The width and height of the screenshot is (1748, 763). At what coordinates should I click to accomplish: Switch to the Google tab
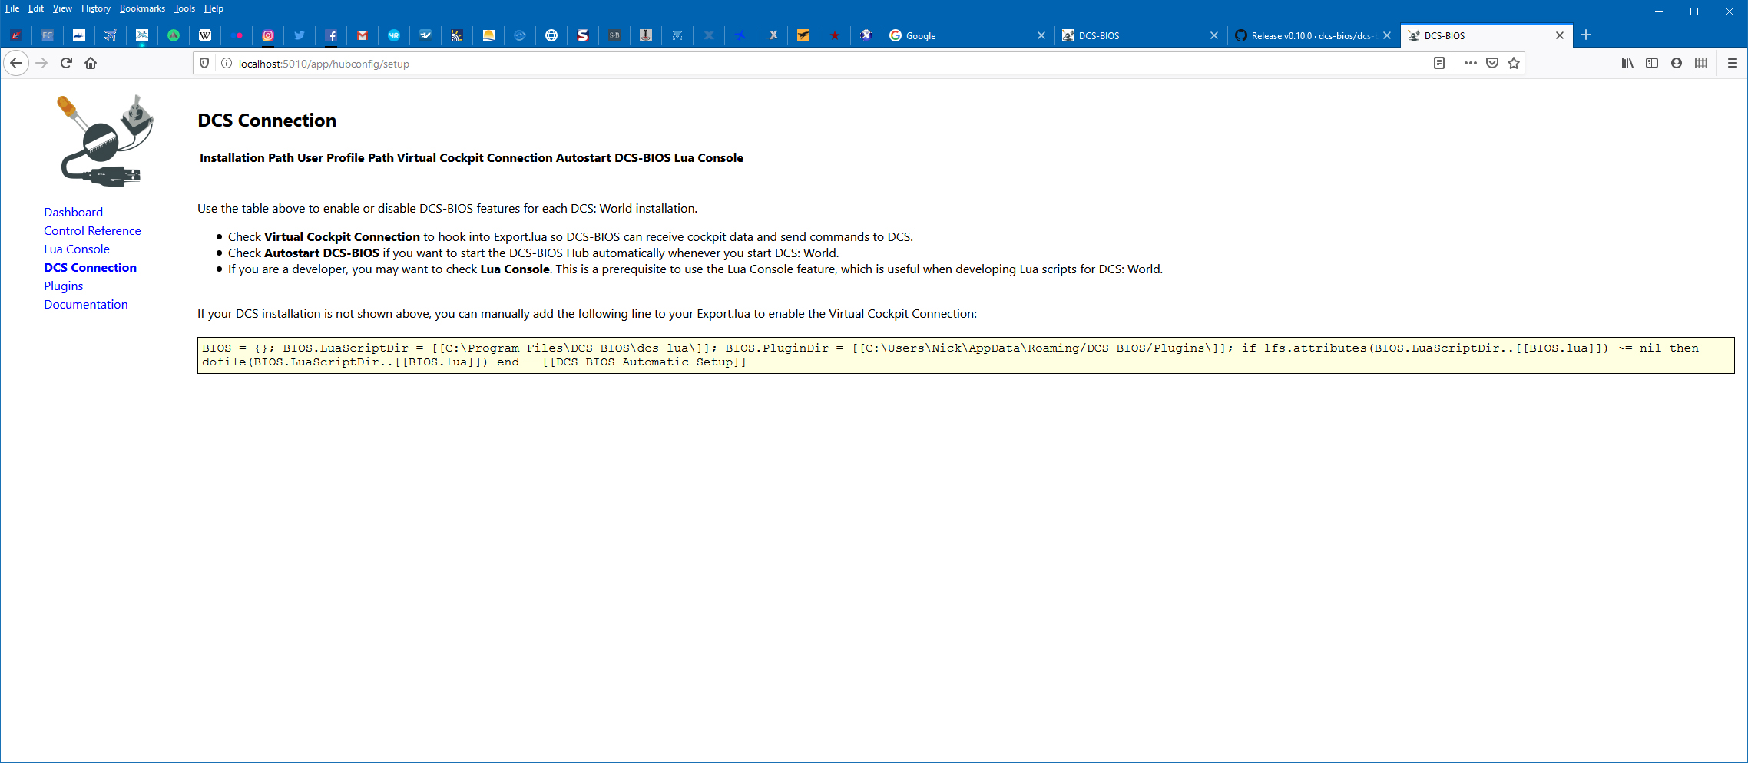(x=967, y=35)
